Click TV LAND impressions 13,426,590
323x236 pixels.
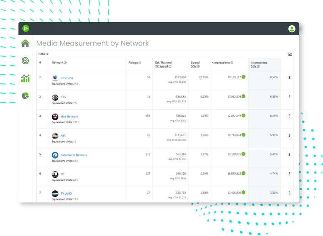pos(234,193)
